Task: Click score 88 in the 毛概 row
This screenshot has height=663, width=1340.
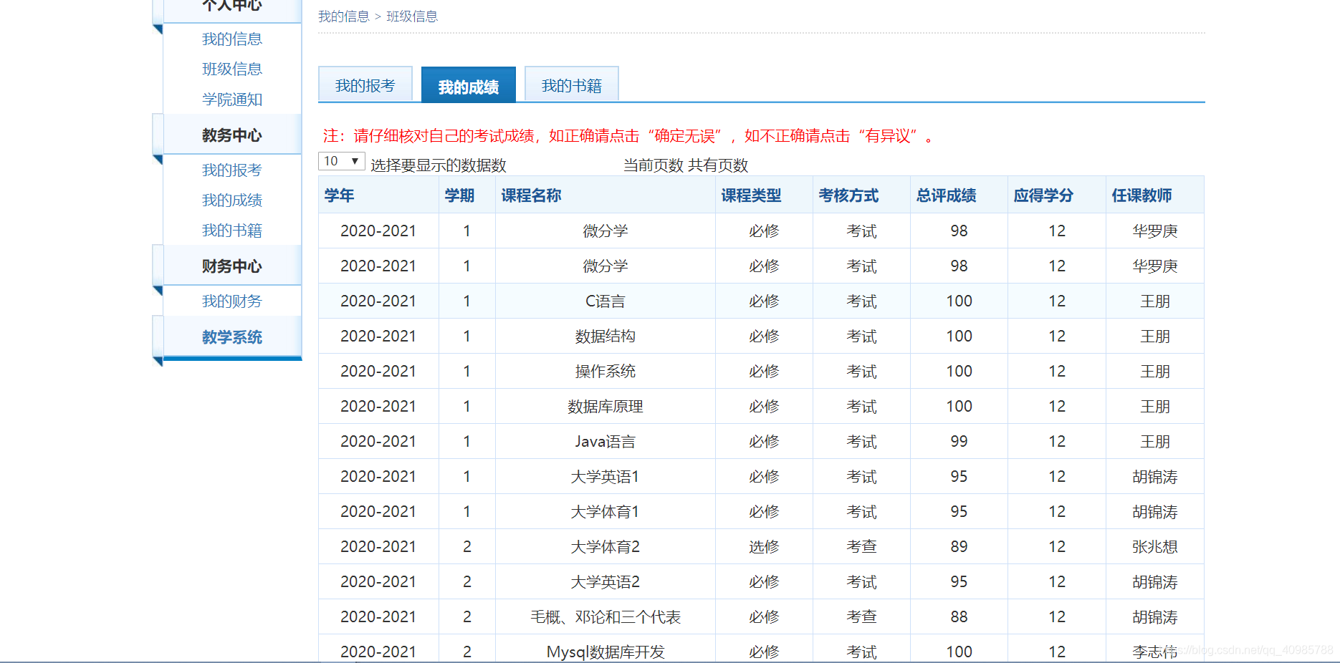Action: click(x=959, y=616)
